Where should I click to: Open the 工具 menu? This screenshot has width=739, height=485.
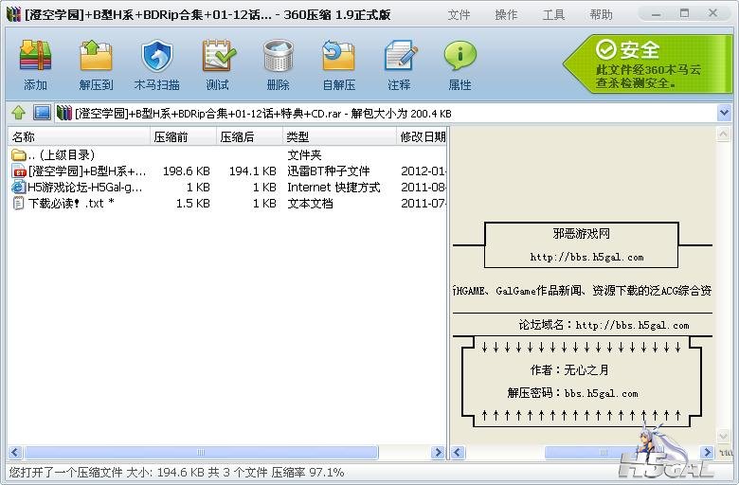553,14
